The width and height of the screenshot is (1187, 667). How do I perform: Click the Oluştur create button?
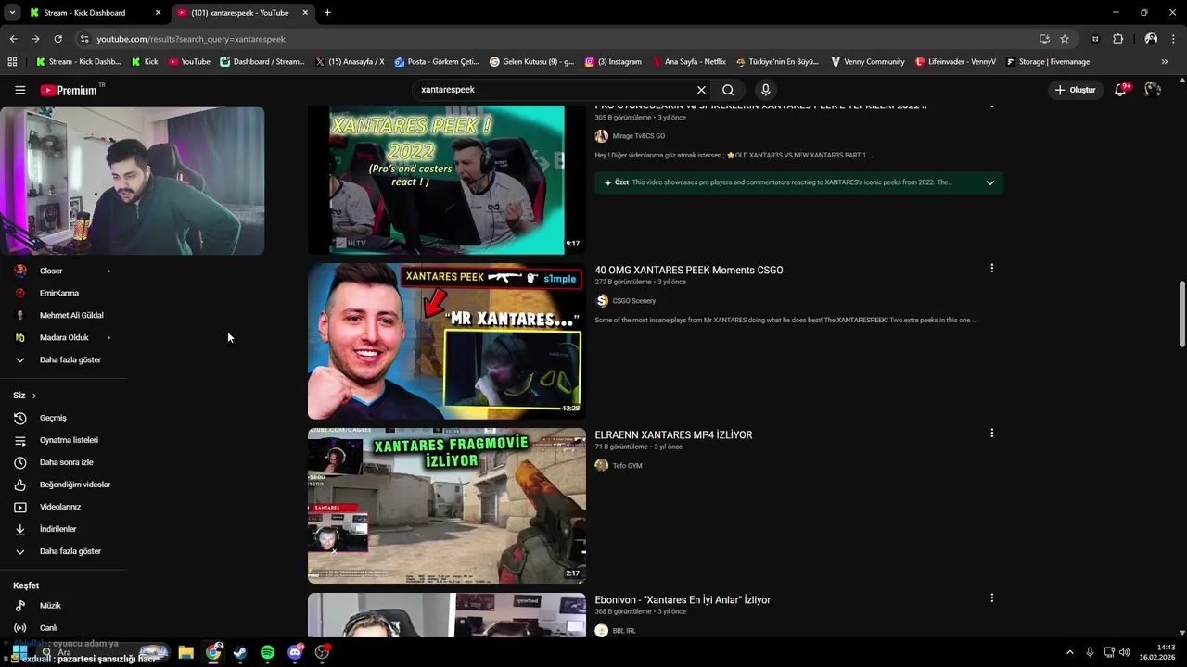1075,90
